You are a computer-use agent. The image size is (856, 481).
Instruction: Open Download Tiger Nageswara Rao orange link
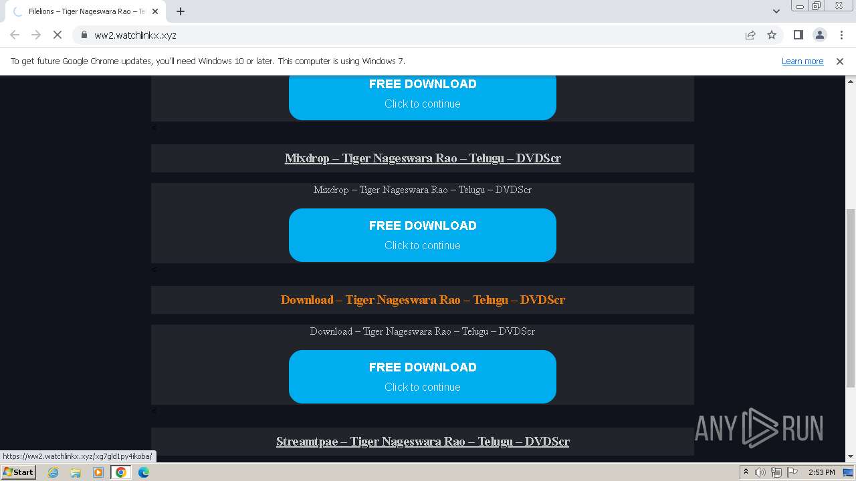[x=423, y=300]
